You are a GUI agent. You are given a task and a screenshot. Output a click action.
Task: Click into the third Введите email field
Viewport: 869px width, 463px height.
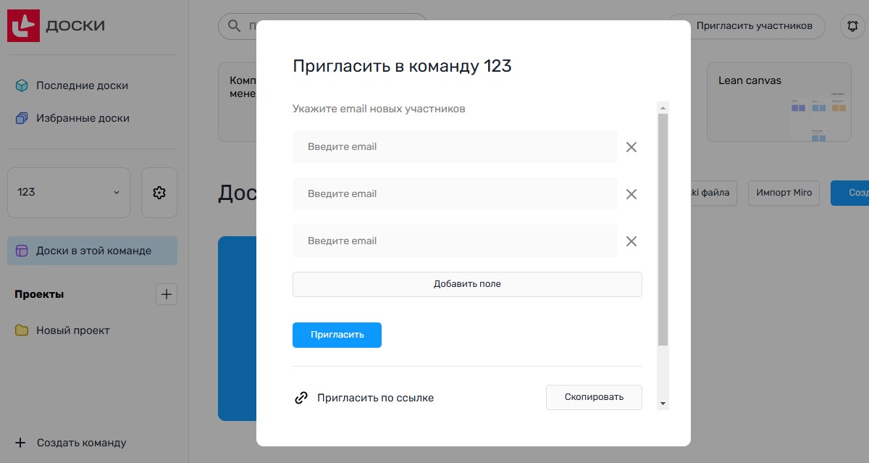click(x=455, y=241)
